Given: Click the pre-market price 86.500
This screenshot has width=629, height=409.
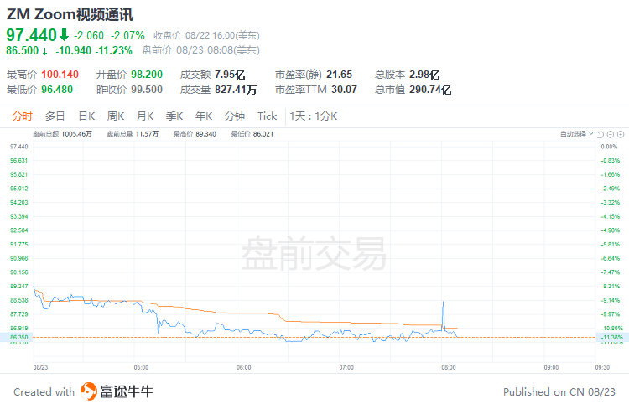Looking at the screenshot, I should (x=23, y=50).
